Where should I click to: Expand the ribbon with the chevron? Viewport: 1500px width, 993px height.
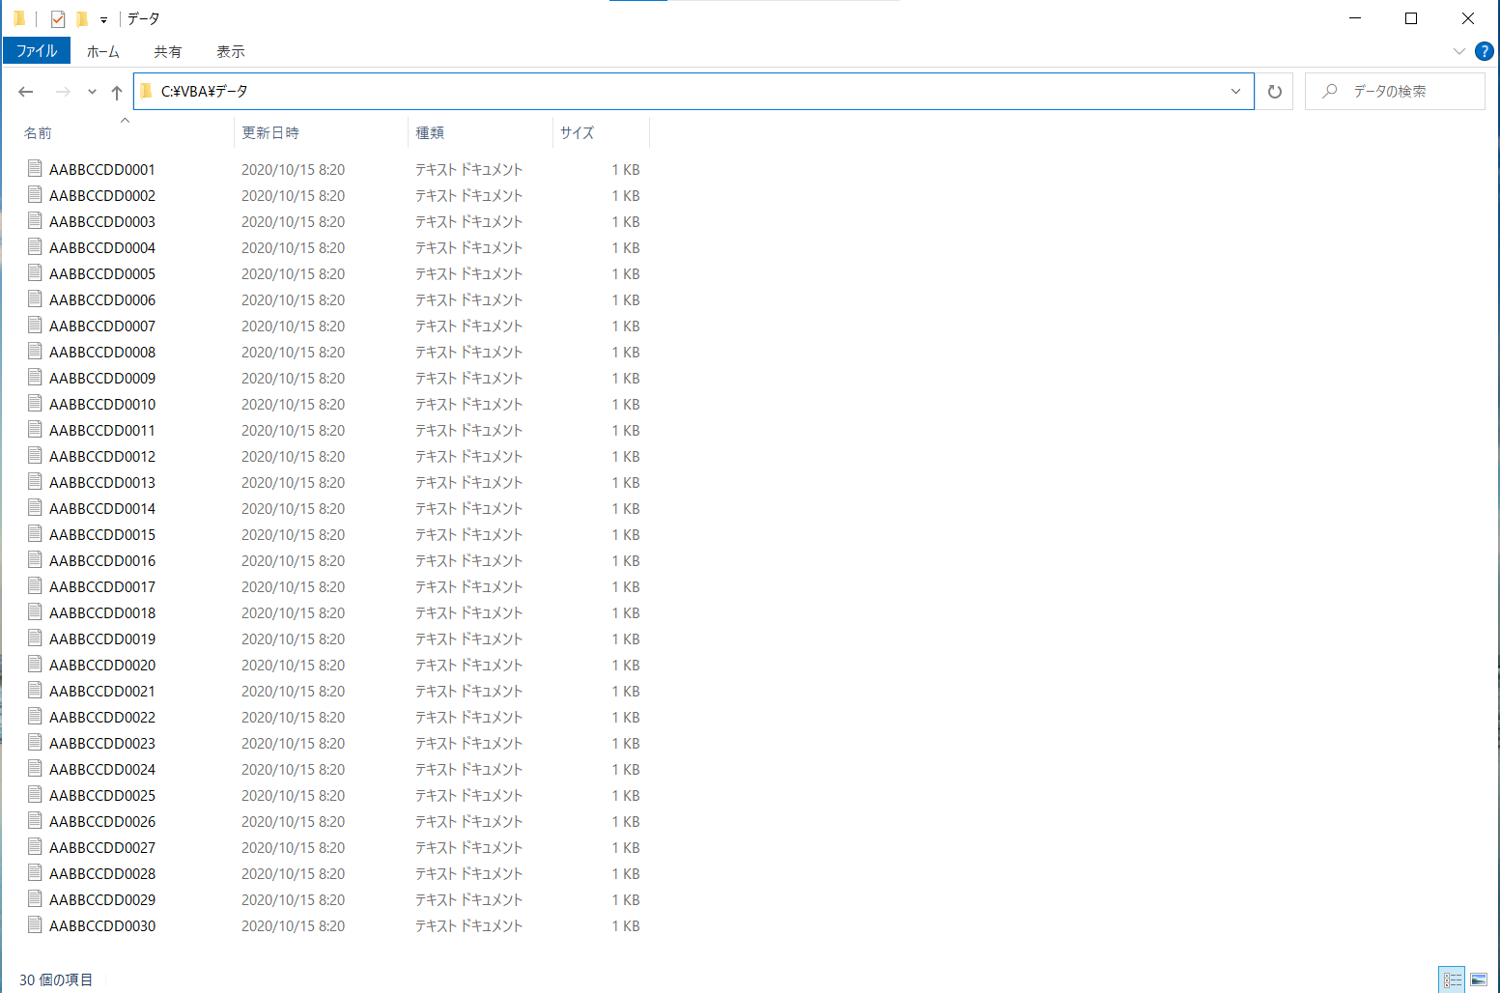tap(1458, 51)
